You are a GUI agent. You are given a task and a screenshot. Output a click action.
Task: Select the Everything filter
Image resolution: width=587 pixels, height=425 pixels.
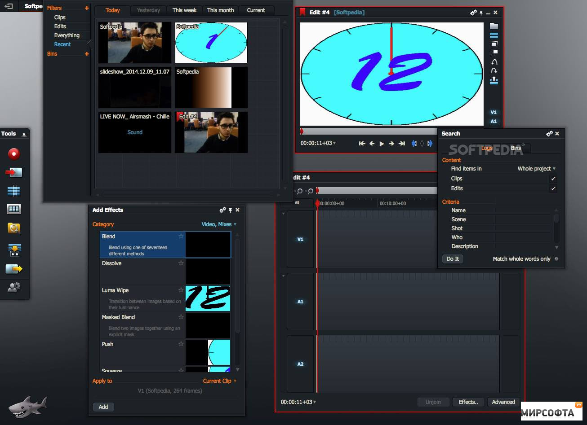[67, 35]
